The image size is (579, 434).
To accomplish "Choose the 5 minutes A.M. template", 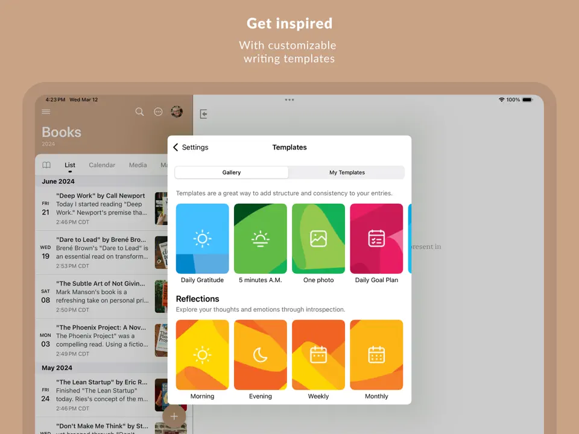I will [x=260, y=239].
